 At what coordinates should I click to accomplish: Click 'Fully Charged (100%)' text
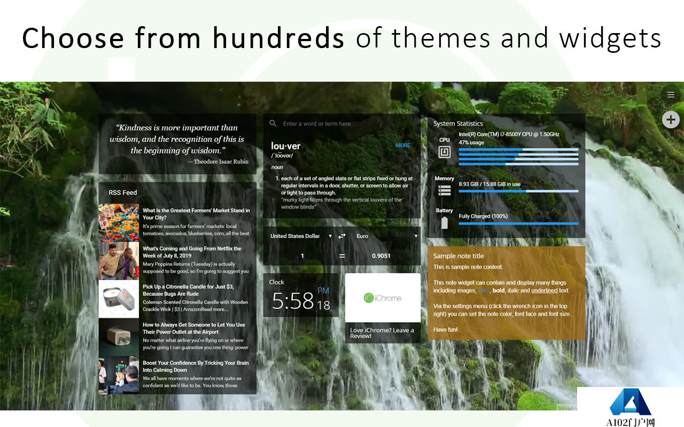click(483, 216)
